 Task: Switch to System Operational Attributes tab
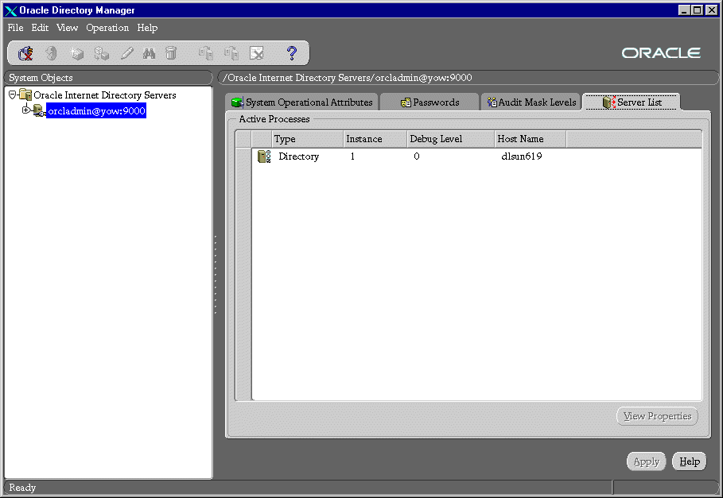coord(301,102)
